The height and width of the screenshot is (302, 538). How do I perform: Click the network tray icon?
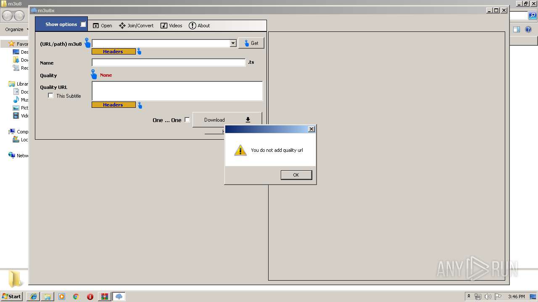(x=478, y=297)
